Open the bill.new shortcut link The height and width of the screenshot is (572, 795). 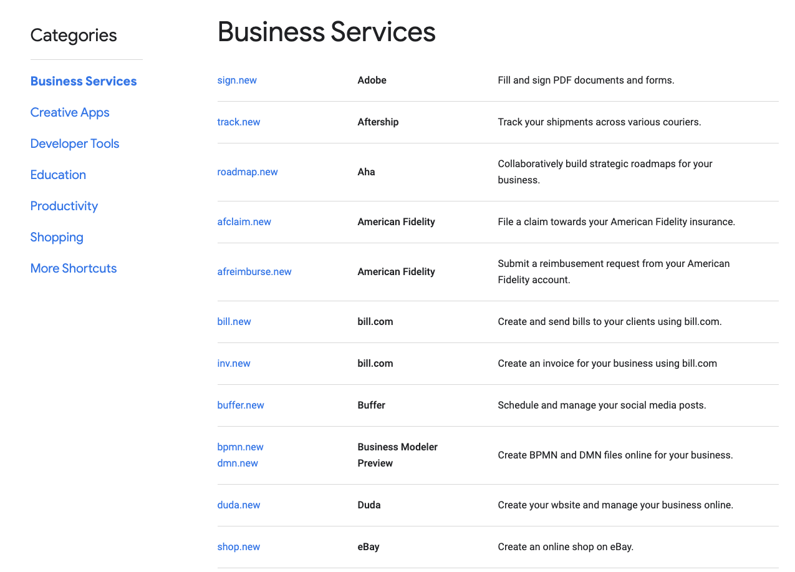[234, 321]
